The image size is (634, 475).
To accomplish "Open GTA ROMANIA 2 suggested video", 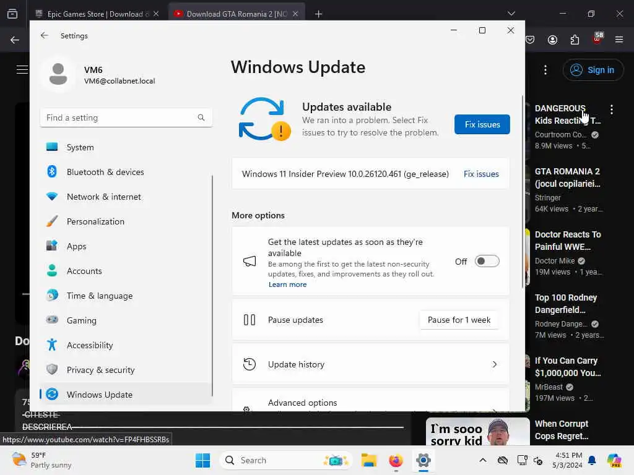I will (x=567, y=178).
